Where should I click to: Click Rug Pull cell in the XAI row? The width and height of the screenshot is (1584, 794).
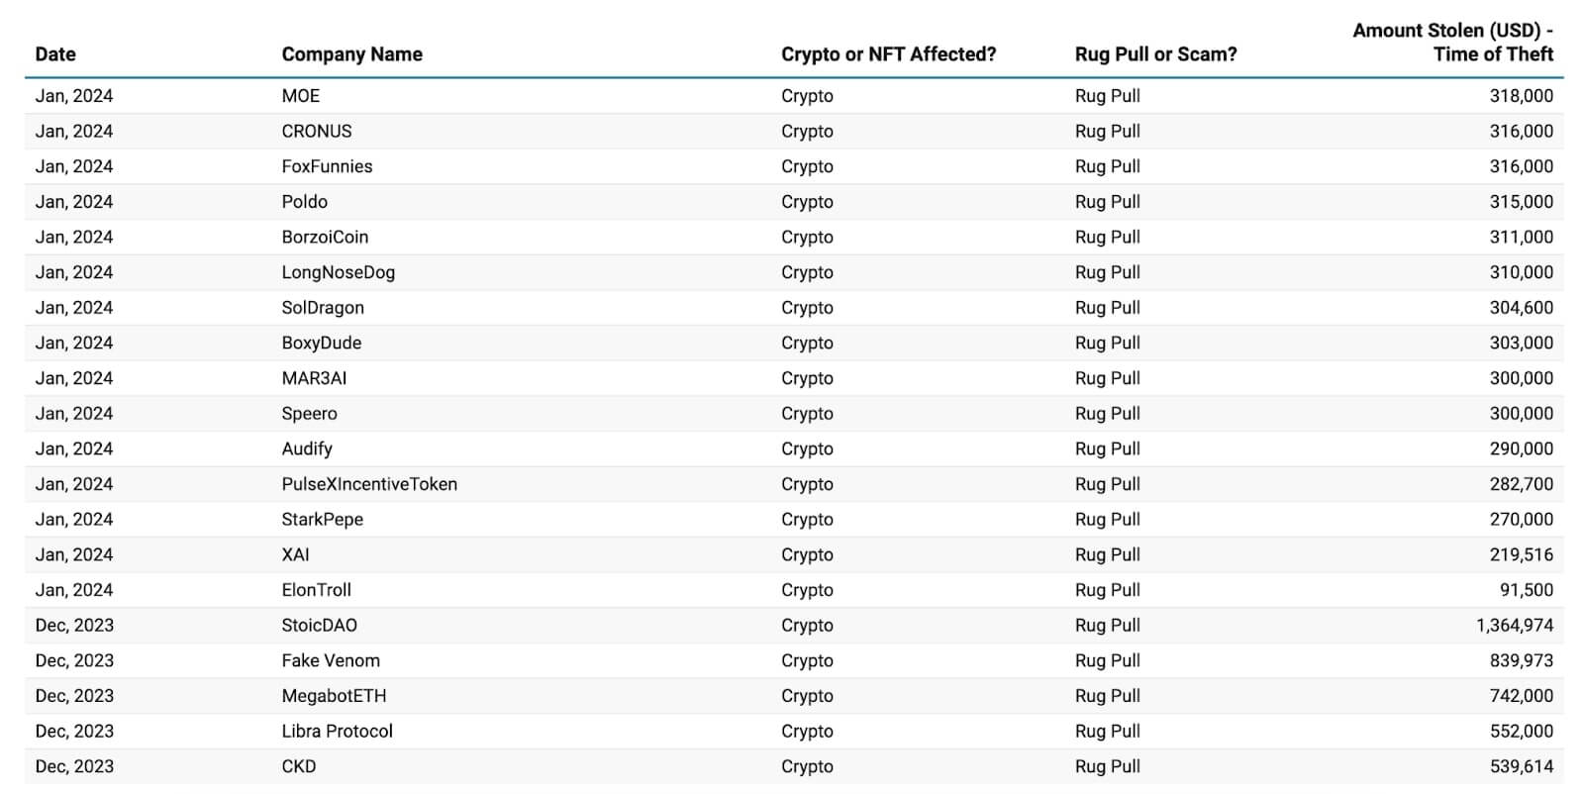1108,555
